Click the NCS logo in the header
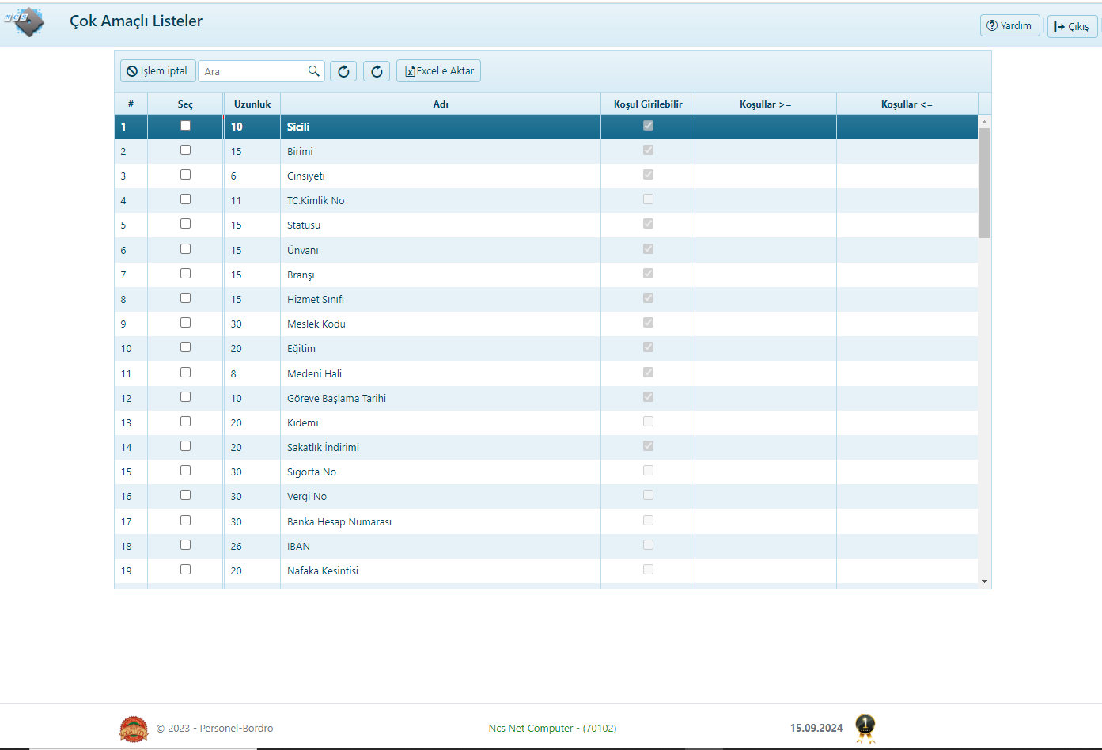The width and height of the screenshot is (1102, 750). point(25,22)
